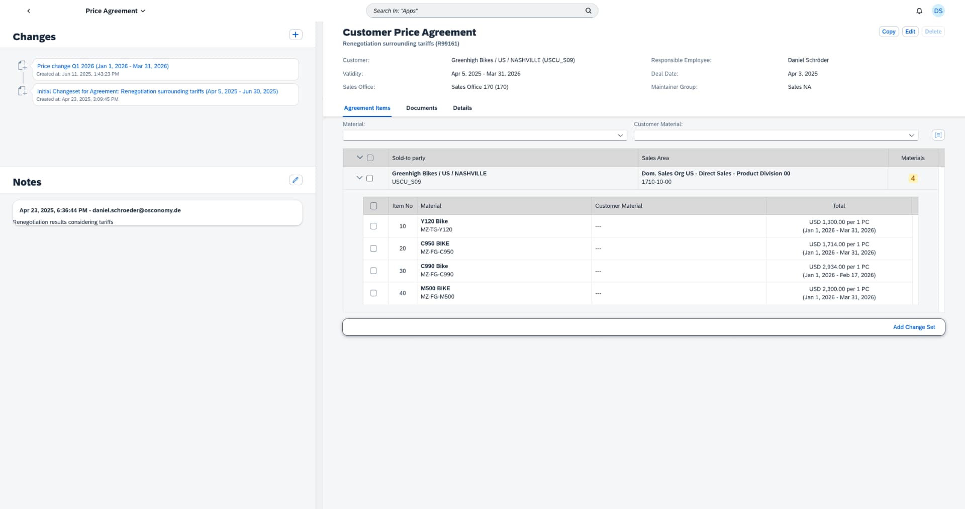Click the Add Change Set button
The height and width of the screenshot is (509, 965).
coord(914,327)
